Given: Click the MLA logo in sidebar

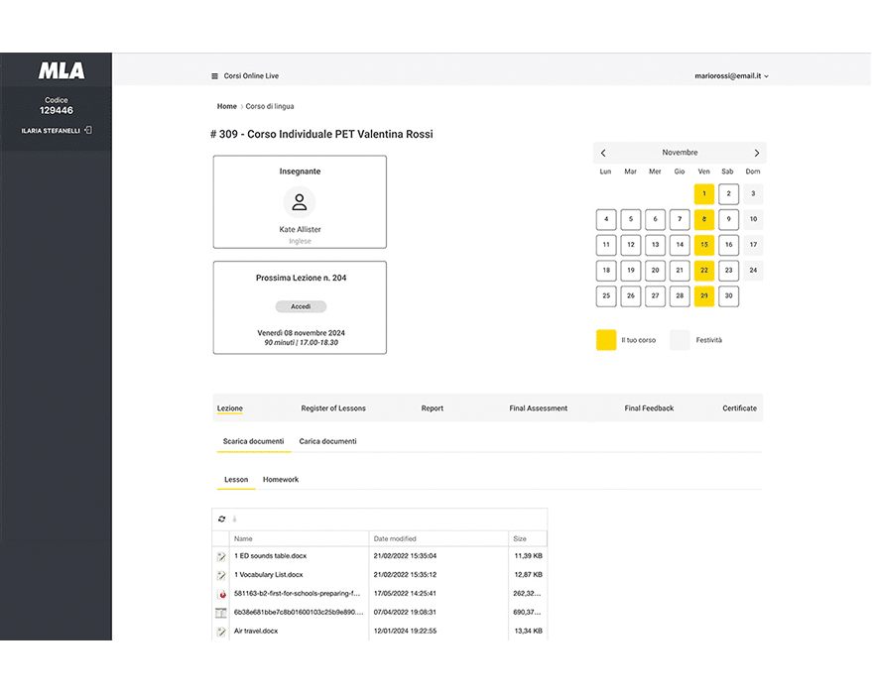Looking at the screenshot, I should 62,70.
